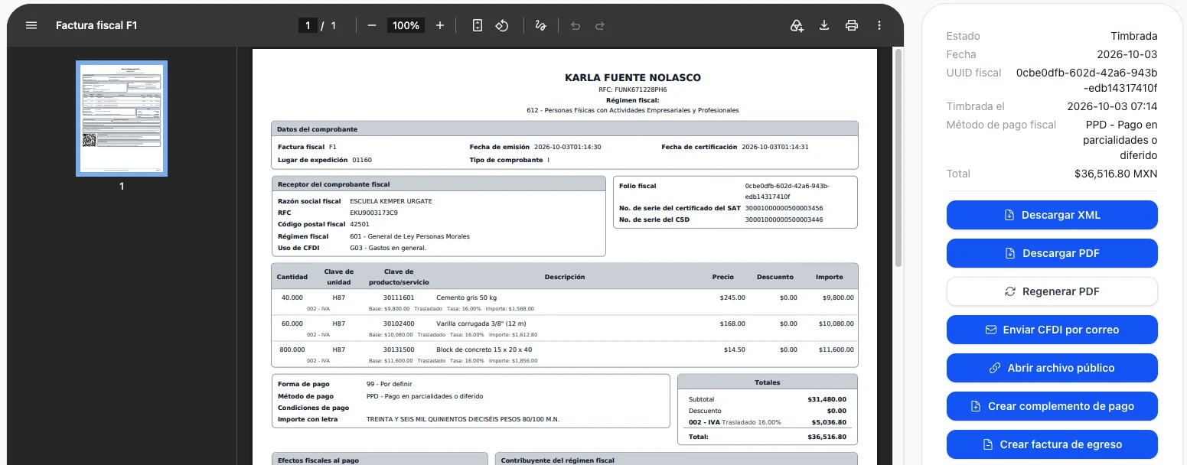Click the page number input field
The width and height of the screenshot is (1187, 465).
(308, 25)
